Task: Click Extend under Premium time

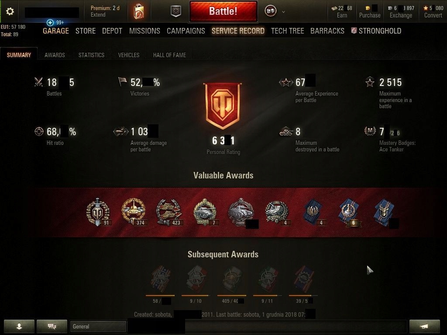Action: click(98, 15)
